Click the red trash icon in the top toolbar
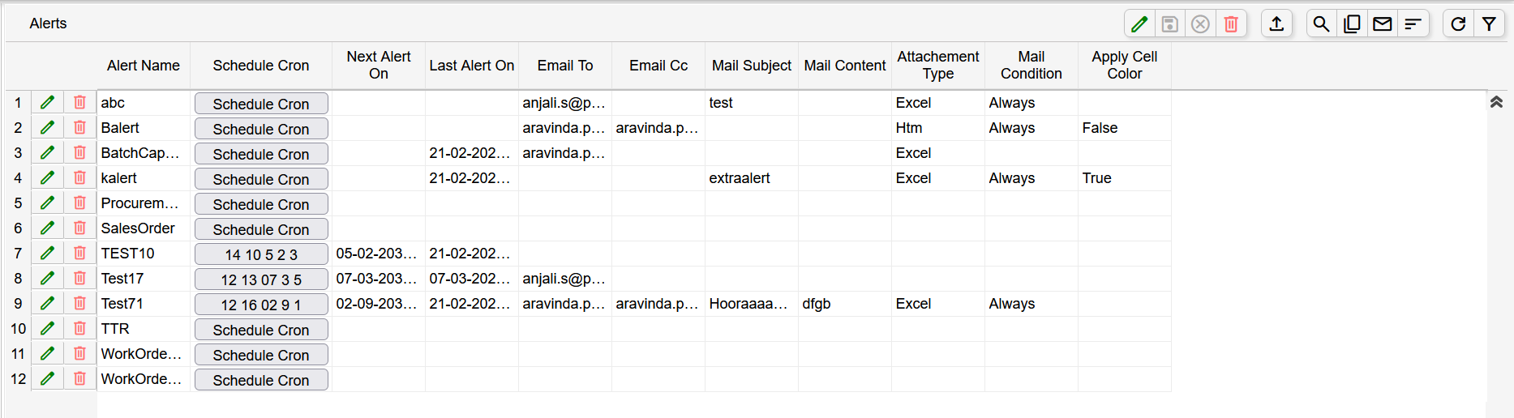Image resolution: width=1514 pixels, height=418 pixels. 1231,24
